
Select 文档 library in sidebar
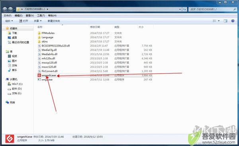tap(14, 66)
